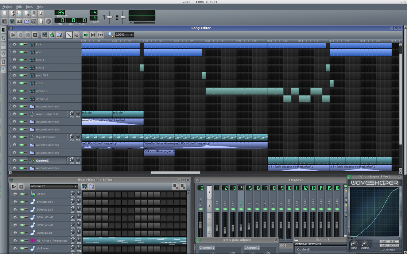
Task: Click the add steps icon in Beat+Bassline Editor
Action: click(x=182, y=186)
